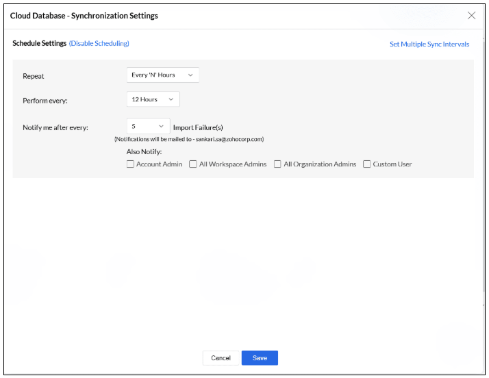489x378 pixels.
Task: Open Set Multiple Sync Intervals
Action: (429, 45)
